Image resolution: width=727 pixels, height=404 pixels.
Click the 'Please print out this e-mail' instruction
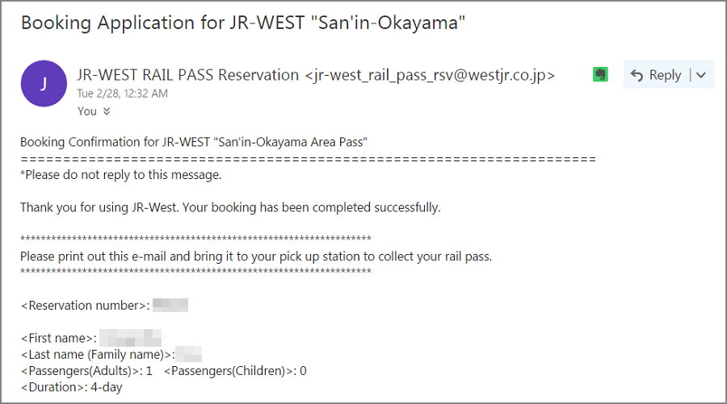pos(255,256)
